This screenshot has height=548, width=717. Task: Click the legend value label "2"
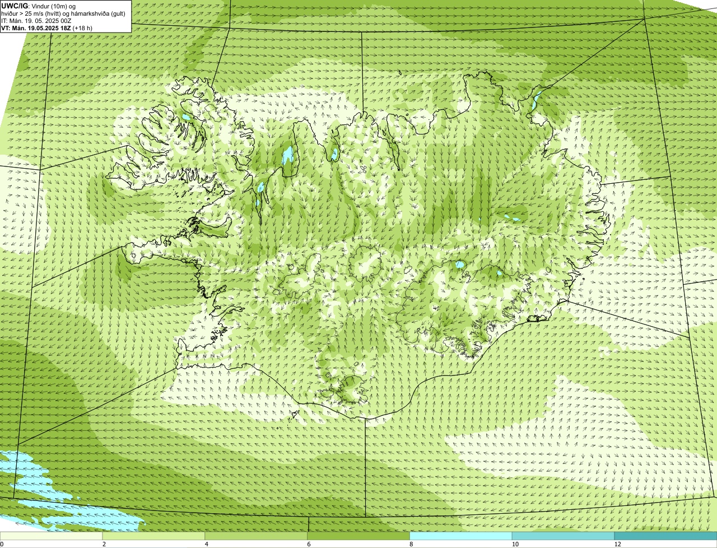click(104, 544)
